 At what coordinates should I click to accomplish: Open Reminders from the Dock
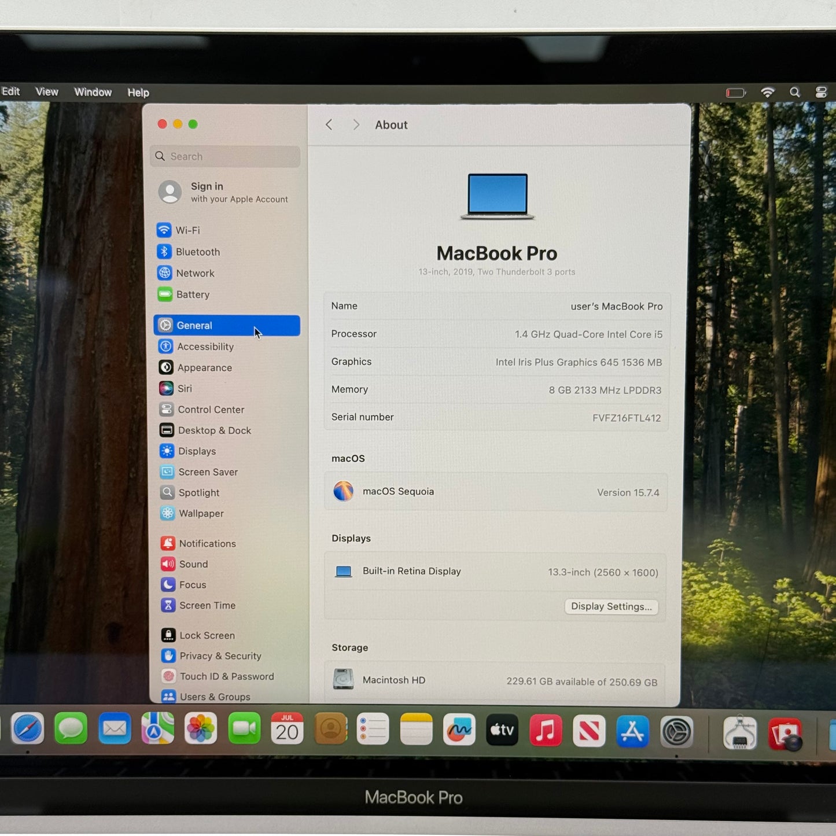tap(373, 730)
